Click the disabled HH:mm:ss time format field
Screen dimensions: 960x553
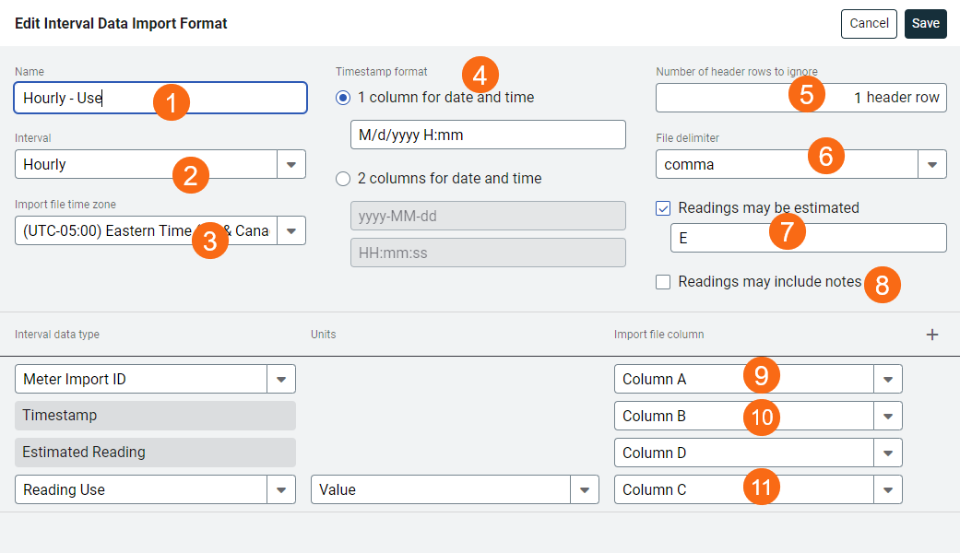coord(488,253)
